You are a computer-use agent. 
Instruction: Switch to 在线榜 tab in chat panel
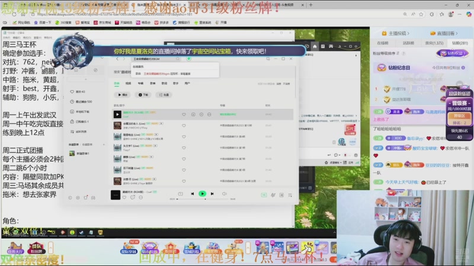tap(382, 43)
